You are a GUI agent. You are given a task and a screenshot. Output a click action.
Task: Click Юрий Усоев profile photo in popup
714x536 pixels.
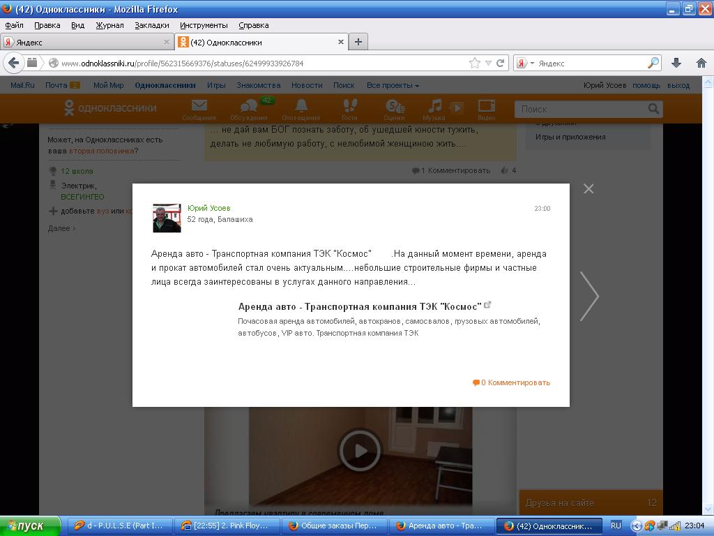(167, 218)
